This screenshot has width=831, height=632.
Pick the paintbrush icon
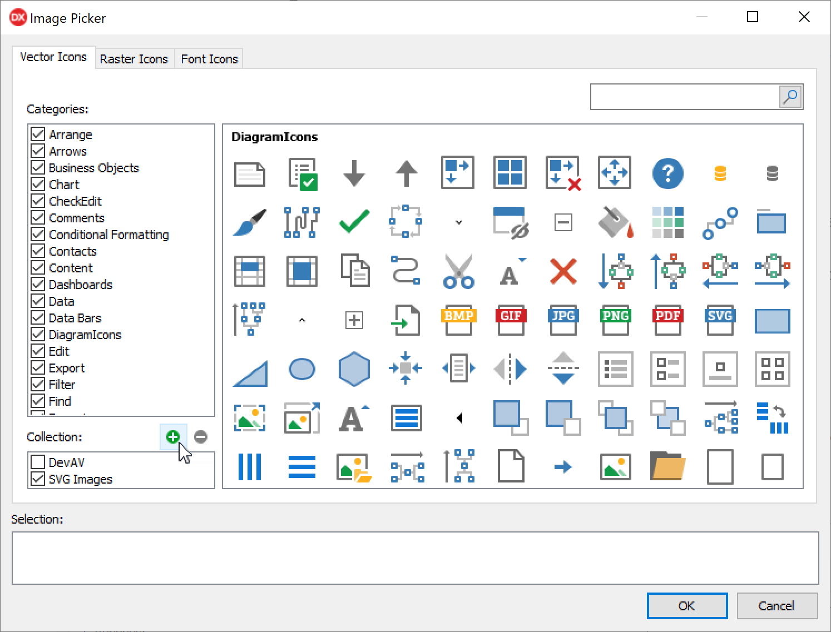249,222
